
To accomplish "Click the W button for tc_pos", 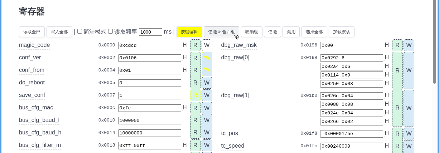I will coord(409,134).
